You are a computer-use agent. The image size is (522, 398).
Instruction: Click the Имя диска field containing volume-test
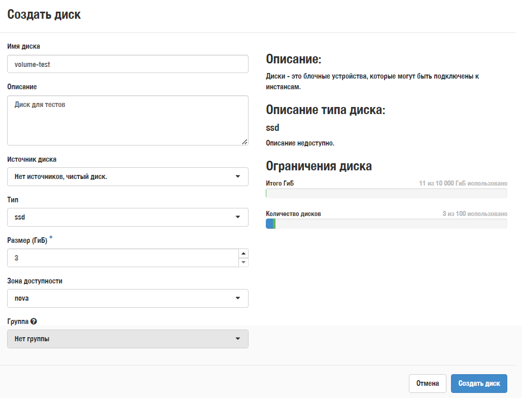click(128, 64)
